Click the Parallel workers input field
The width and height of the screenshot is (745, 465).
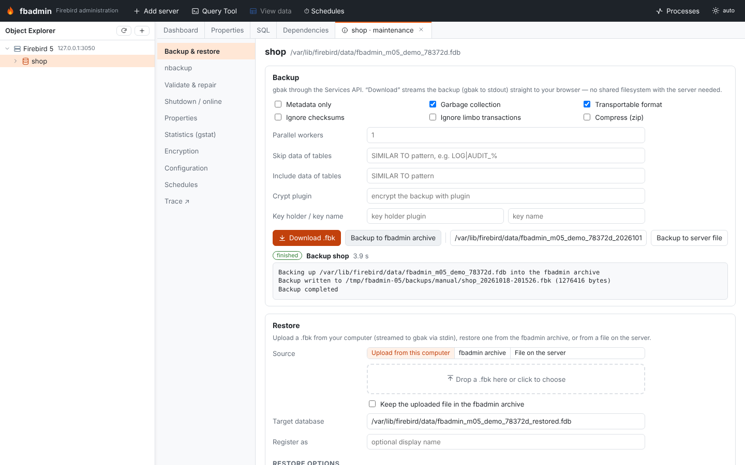click(506, 135)
